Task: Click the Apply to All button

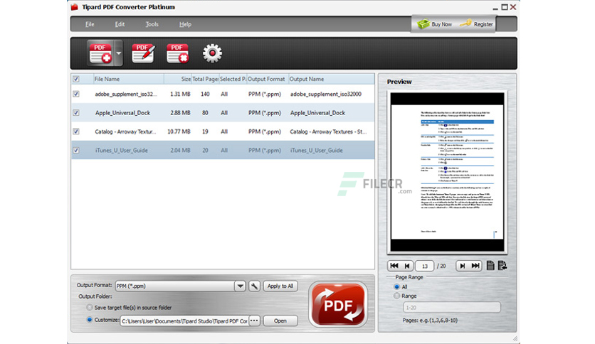Action: pos(280,286)
